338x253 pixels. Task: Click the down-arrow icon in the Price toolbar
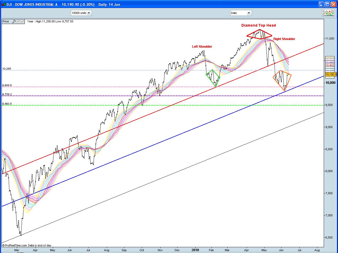[x=22, y=21]
